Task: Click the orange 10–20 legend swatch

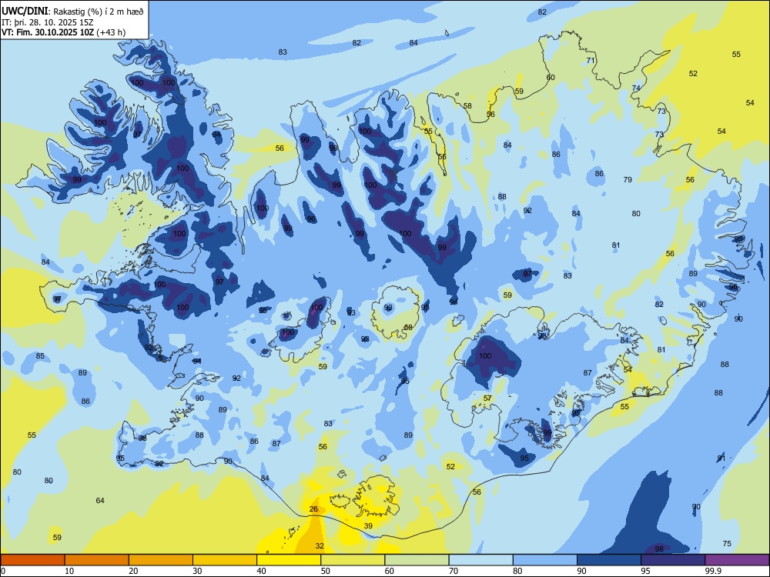Action: (97, 560)
